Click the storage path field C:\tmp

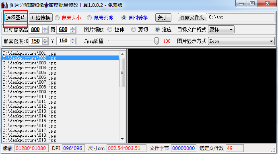[x=241, y=17]
